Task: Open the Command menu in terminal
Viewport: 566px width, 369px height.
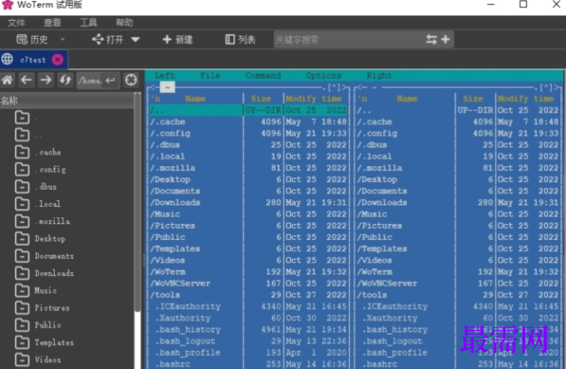Action: tap(264, 76)
